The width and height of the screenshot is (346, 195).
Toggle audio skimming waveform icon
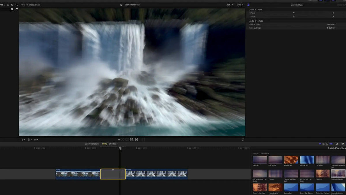(323, 144)
